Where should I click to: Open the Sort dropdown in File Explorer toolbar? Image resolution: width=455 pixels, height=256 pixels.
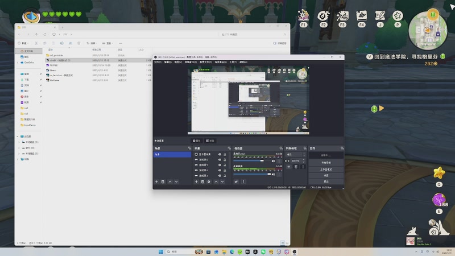[x=92, y=43]
